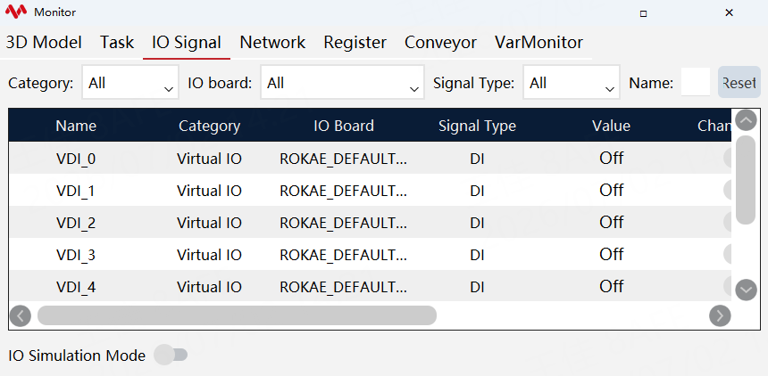Toggle IO Simulation Mode switch

pyautogui.click(x=171, y=355)
